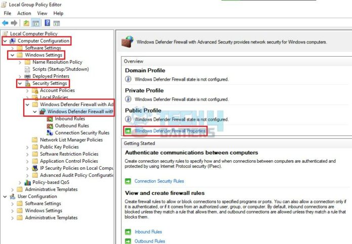Open the View menu
This screenshot has height=244, width=352.
click(42, 13)
